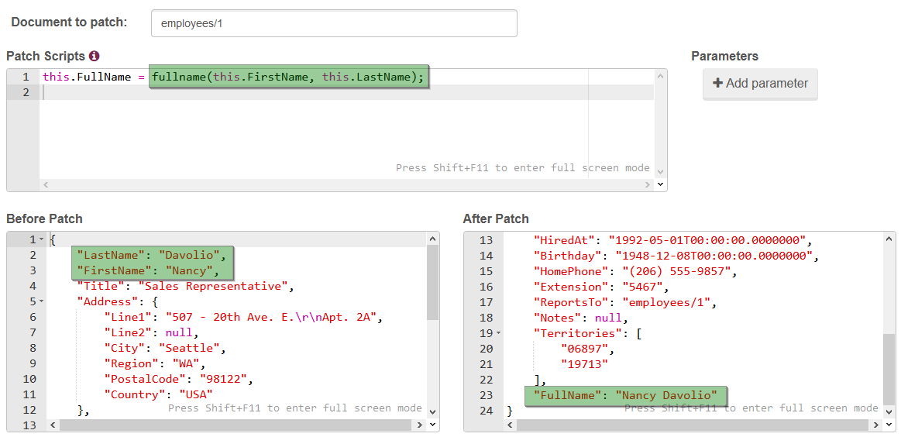This screenshot has width=901, height=437.
Task: Click the "Region": "WA" line
Action: tap(155, 363)
